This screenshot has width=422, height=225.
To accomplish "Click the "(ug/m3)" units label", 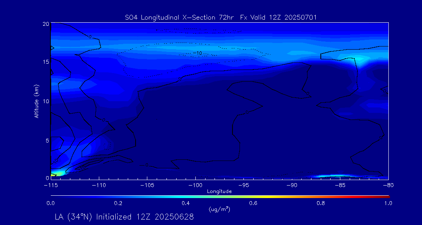I will tap(219, 209).
